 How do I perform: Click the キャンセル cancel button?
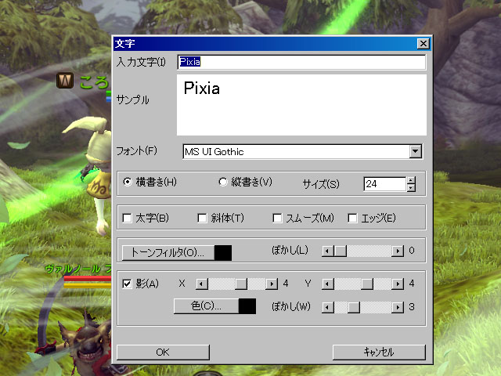pyautogui.click(x=379, y=352)
